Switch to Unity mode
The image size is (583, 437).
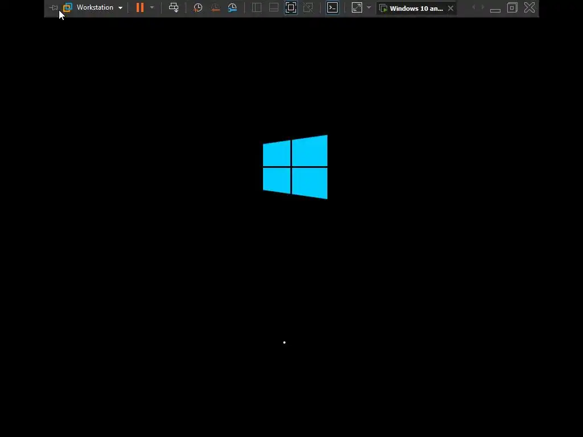point(308,7)
